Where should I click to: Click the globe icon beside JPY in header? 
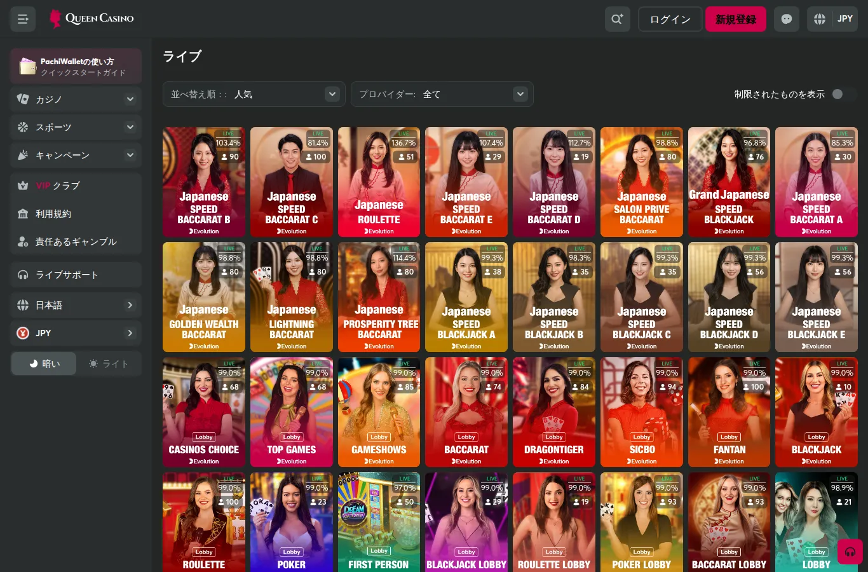click(x=820, y=19)
